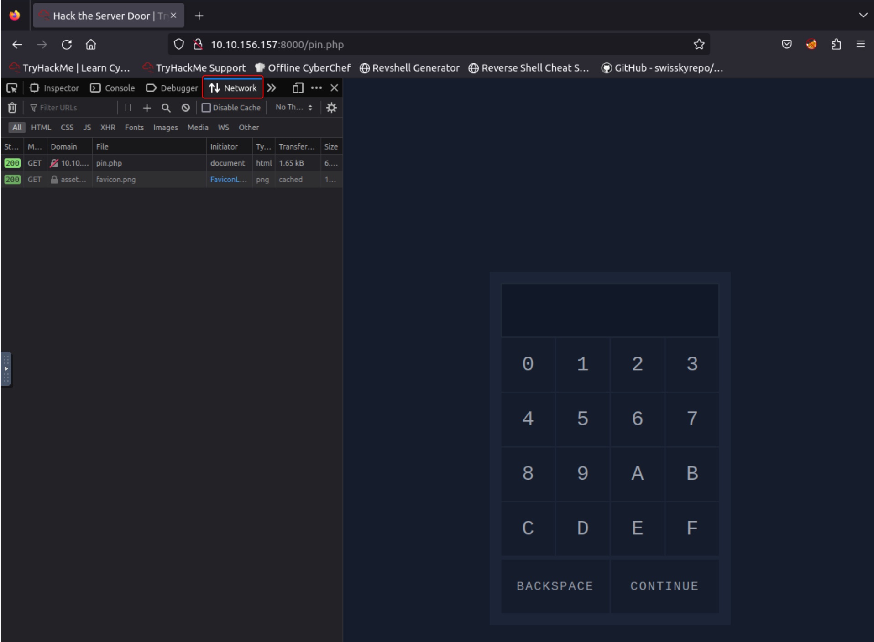
Task: Close the developer tools panel
Action: click(x=334, y=88)
